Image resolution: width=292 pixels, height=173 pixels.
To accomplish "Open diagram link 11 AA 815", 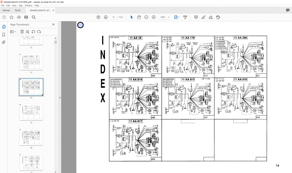I will click(x=188, y=80).
